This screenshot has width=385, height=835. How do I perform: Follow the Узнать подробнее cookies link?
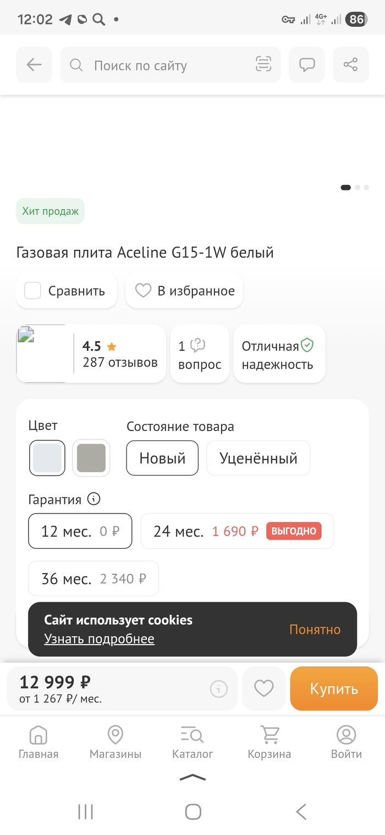pyautogui.click(x=99, y=638)
